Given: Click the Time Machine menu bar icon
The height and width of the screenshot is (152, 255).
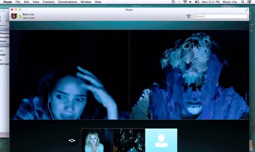Looking at the screenshot, I should click(173, 2).
